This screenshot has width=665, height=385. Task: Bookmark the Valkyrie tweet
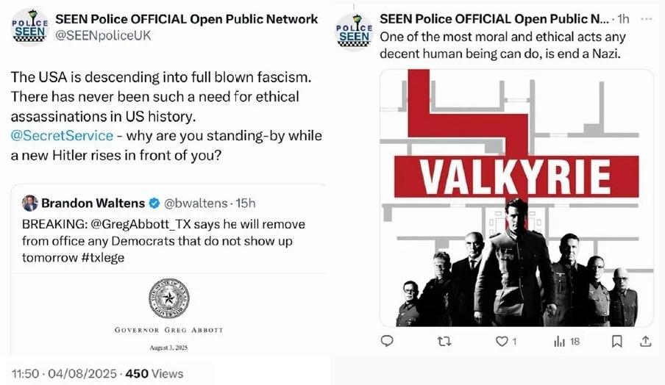click(617, 341)
